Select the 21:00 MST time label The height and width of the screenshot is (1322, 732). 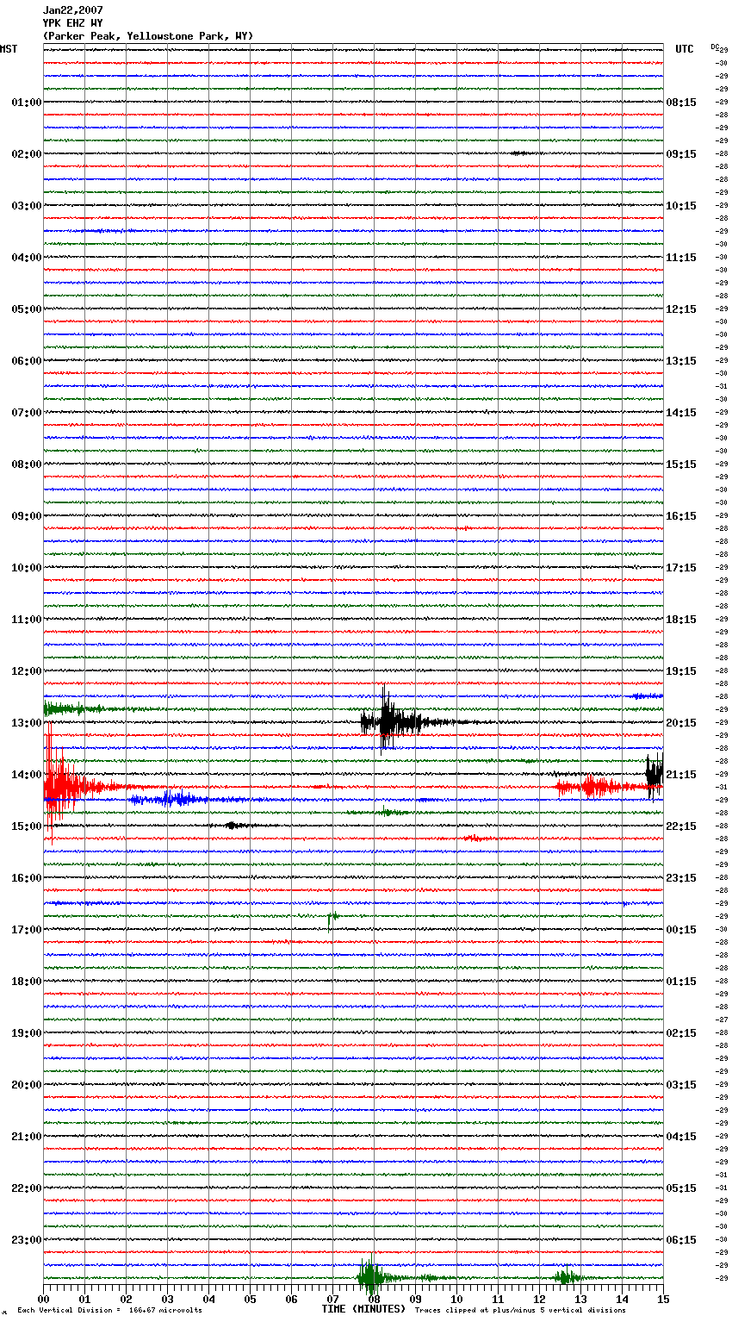coord(27,1137)
